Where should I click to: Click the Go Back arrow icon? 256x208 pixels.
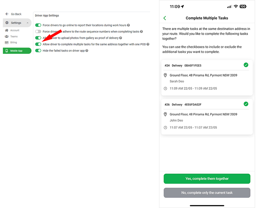coord(7,14)
